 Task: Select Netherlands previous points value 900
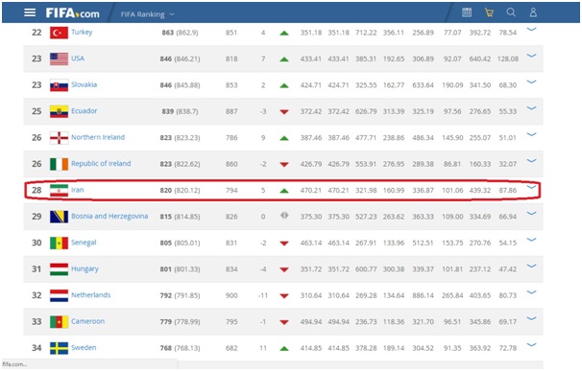tap(231, 296)
